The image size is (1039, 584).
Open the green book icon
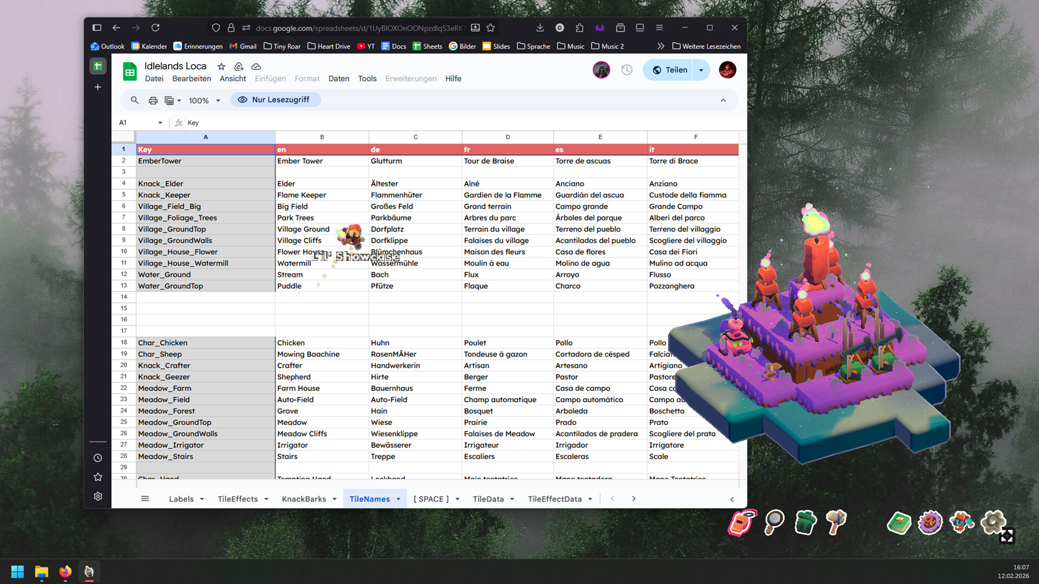coord(899,523)
